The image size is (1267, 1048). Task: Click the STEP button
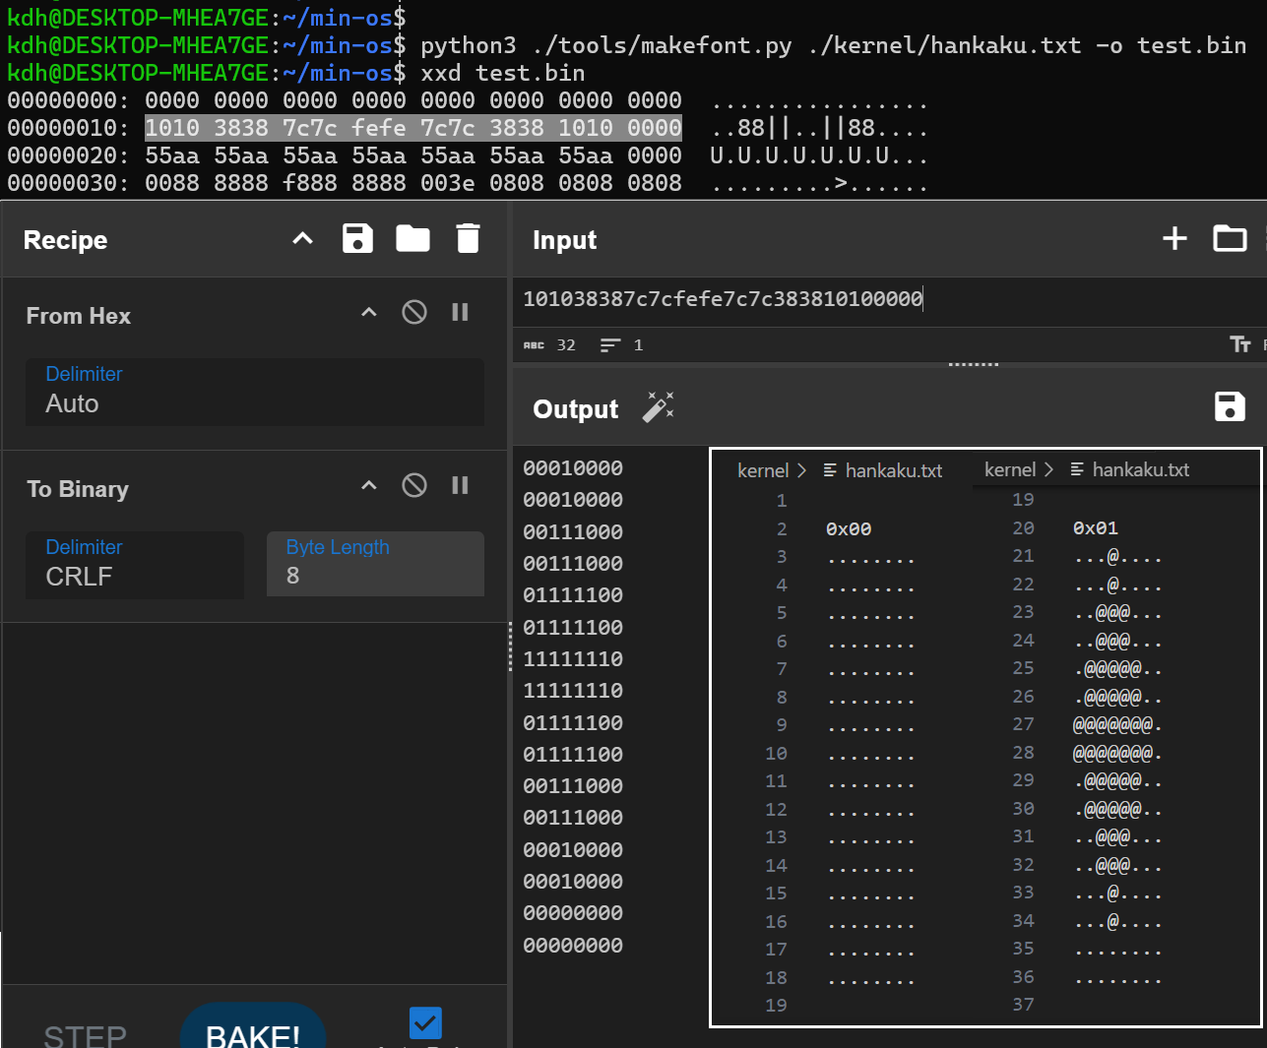[86, 1035]
